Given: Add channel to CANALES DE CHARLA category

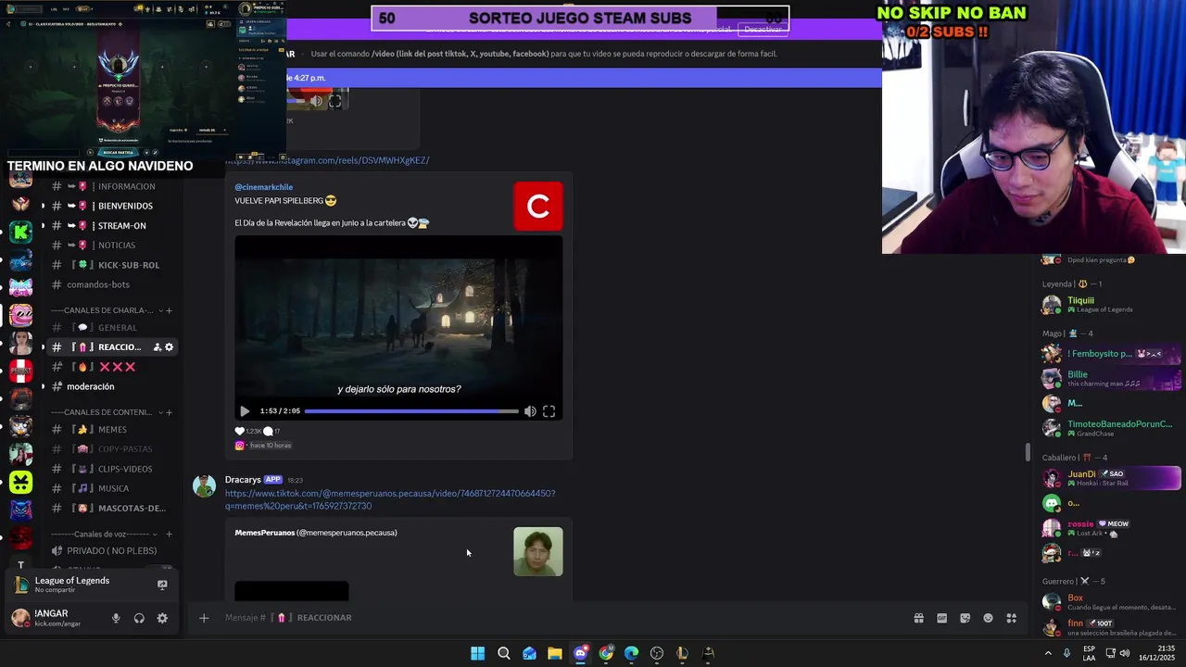Looking at the screenshot, I should coord(169,310).
